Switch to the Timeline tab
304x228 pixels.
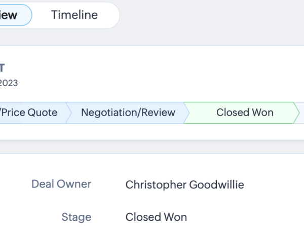74,15
